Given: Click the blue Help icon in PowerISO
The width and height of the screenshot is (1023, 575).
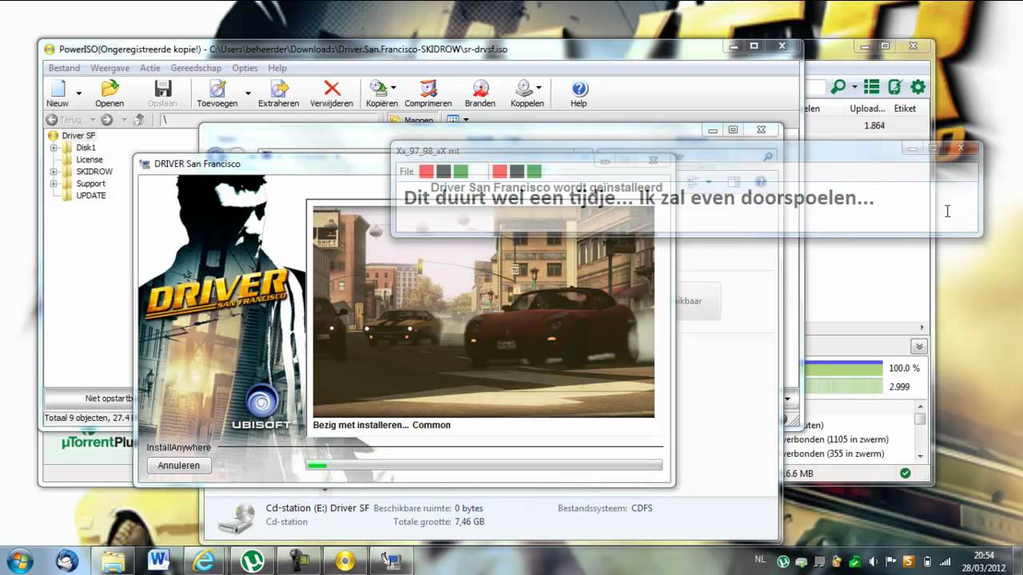Looking at the screenshot, I should (x=580, y=88).
